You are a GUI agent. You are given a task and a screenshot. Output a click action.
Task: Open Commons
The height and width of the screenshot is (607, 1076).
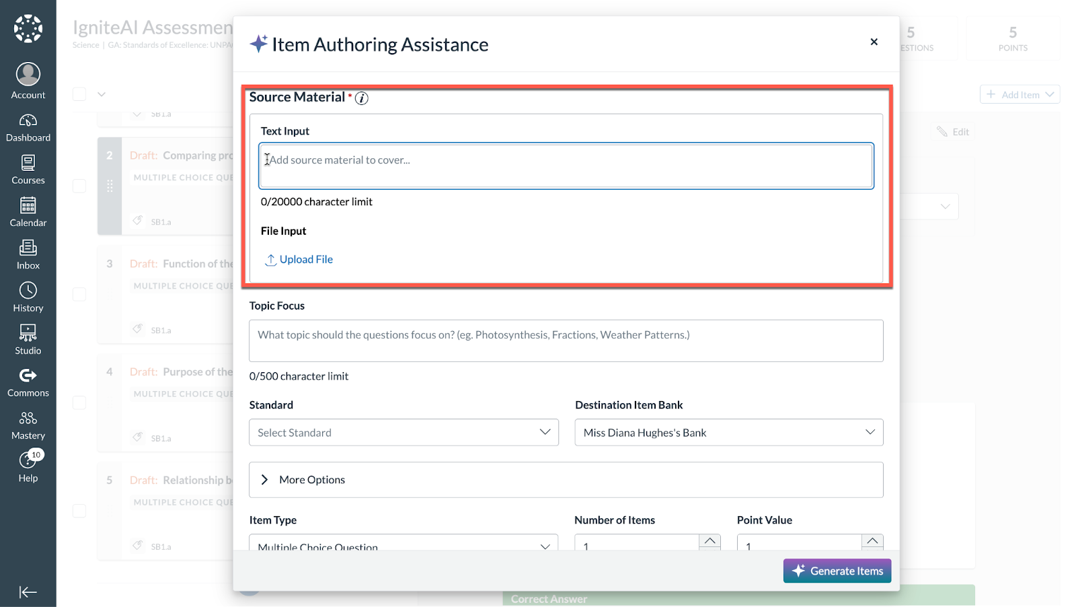point(28,383)
